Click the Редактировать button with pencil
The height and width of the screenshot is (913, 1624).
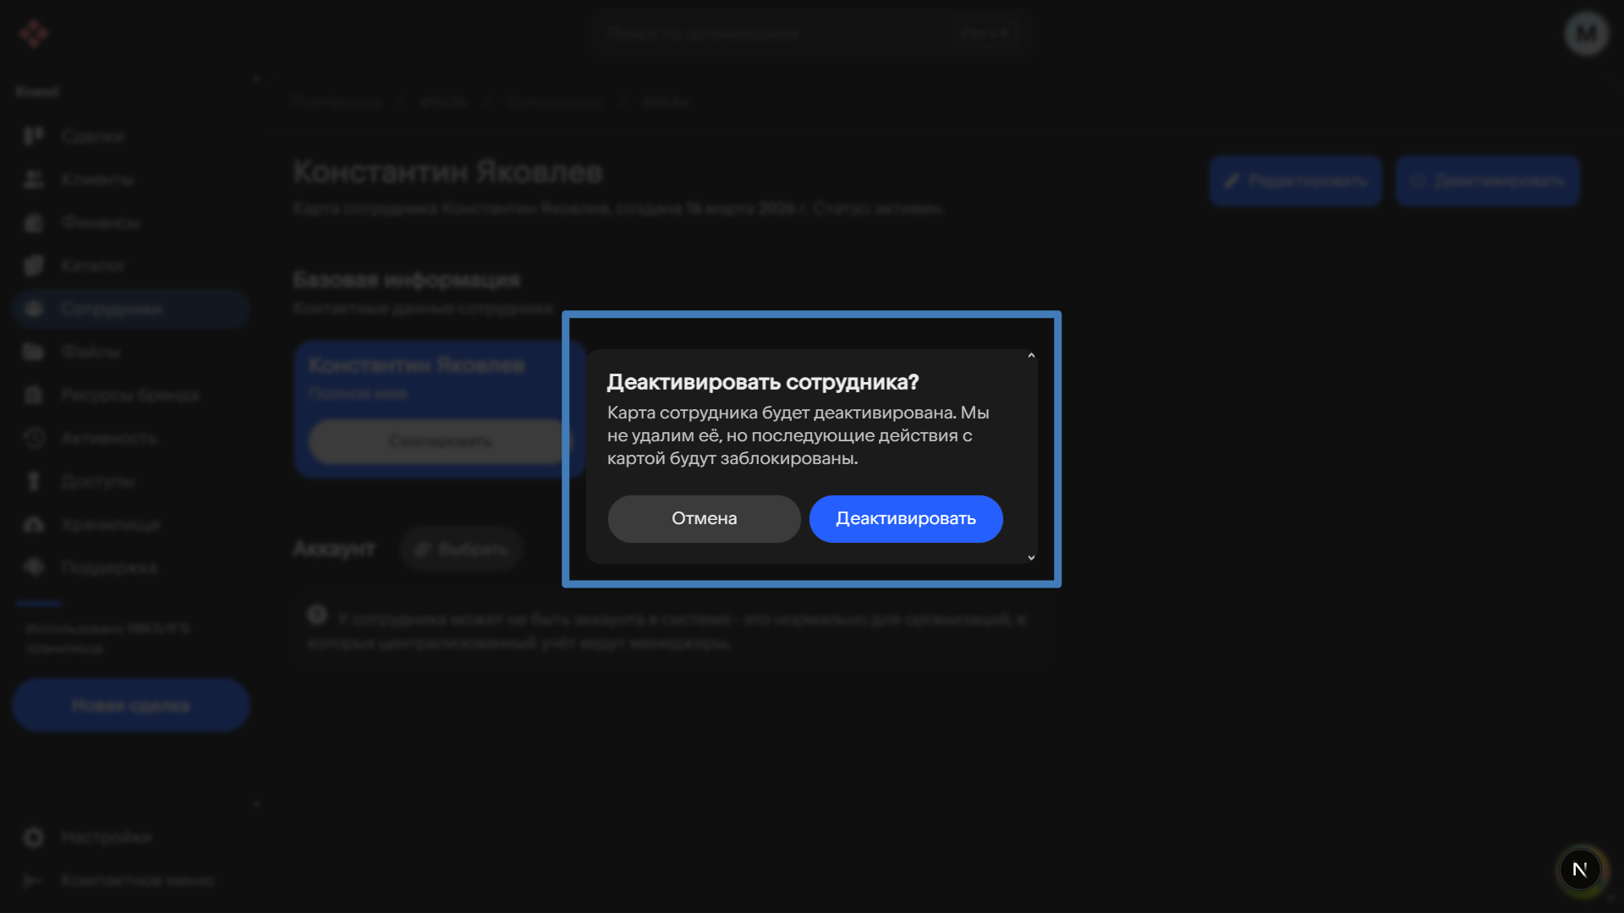tap(1295, 181)
